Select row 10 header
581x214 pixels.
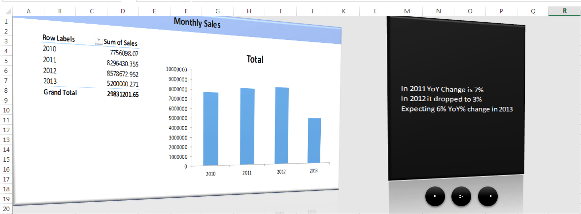(6, 110)
